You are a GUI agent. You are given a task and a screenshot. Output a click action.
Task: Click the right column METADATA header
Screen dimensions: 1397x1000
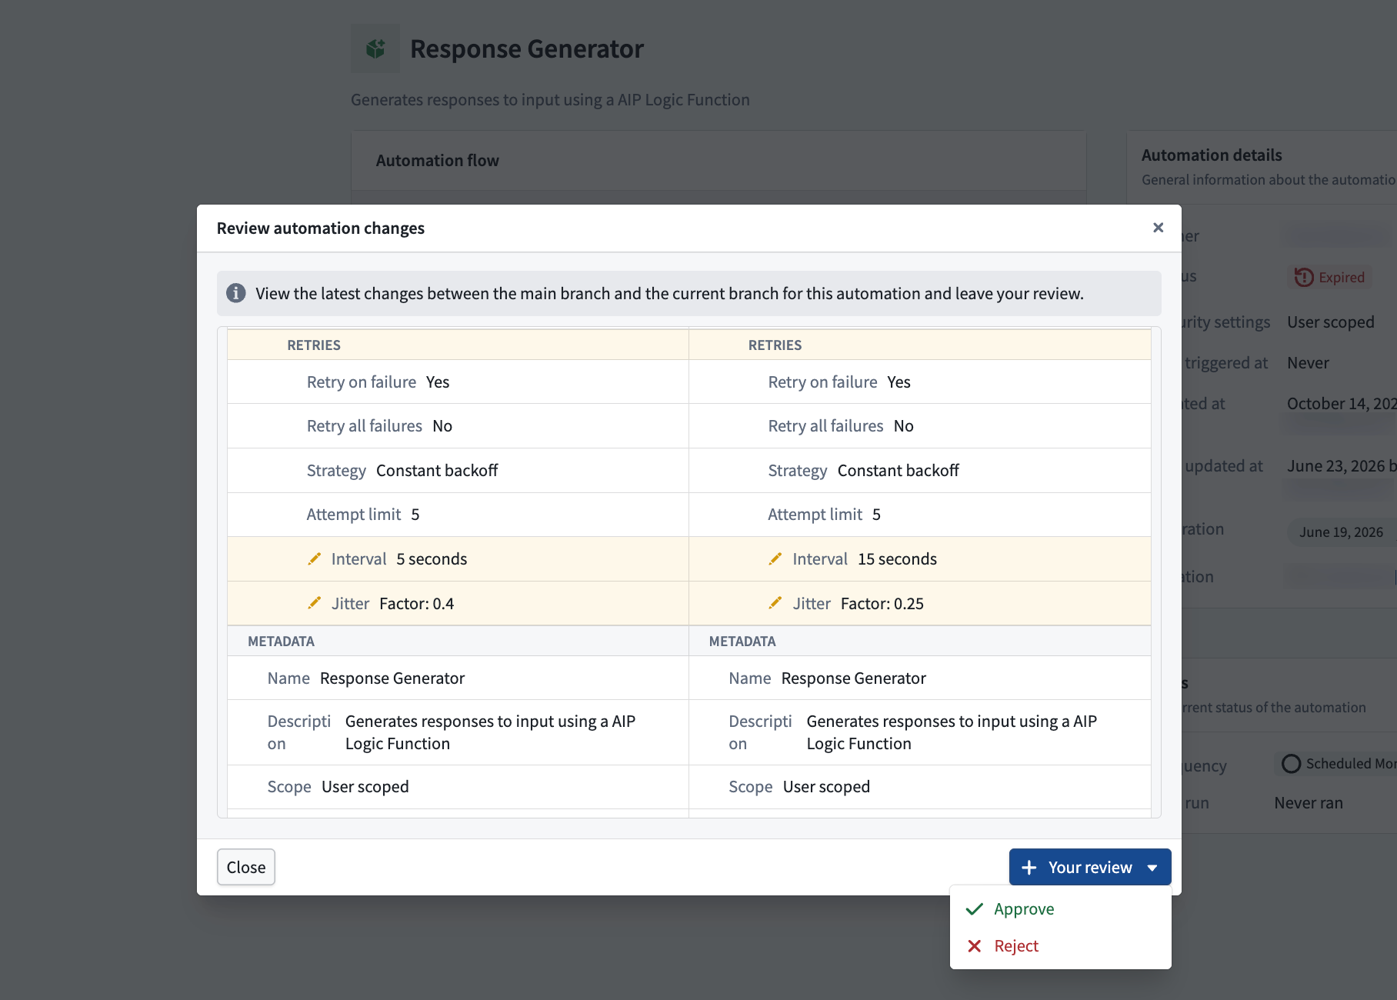pos(742,642)
